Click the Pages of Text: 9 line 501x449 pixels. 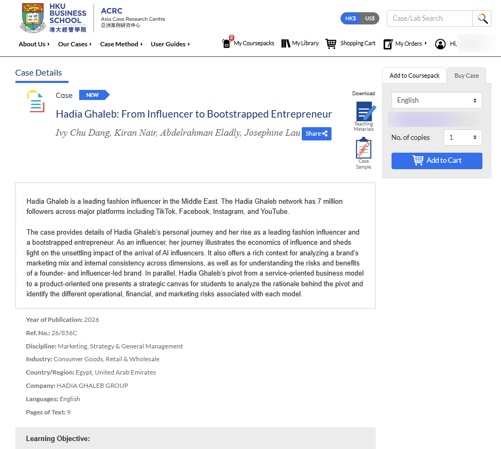pos(48,412)
